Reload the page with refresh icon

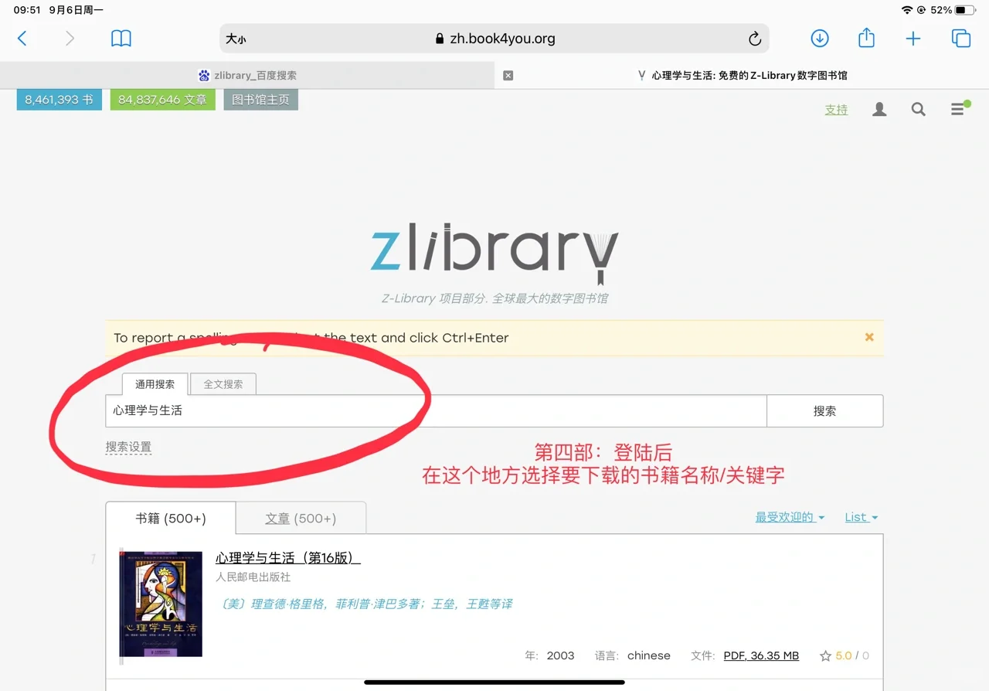(x=755, y=39)
